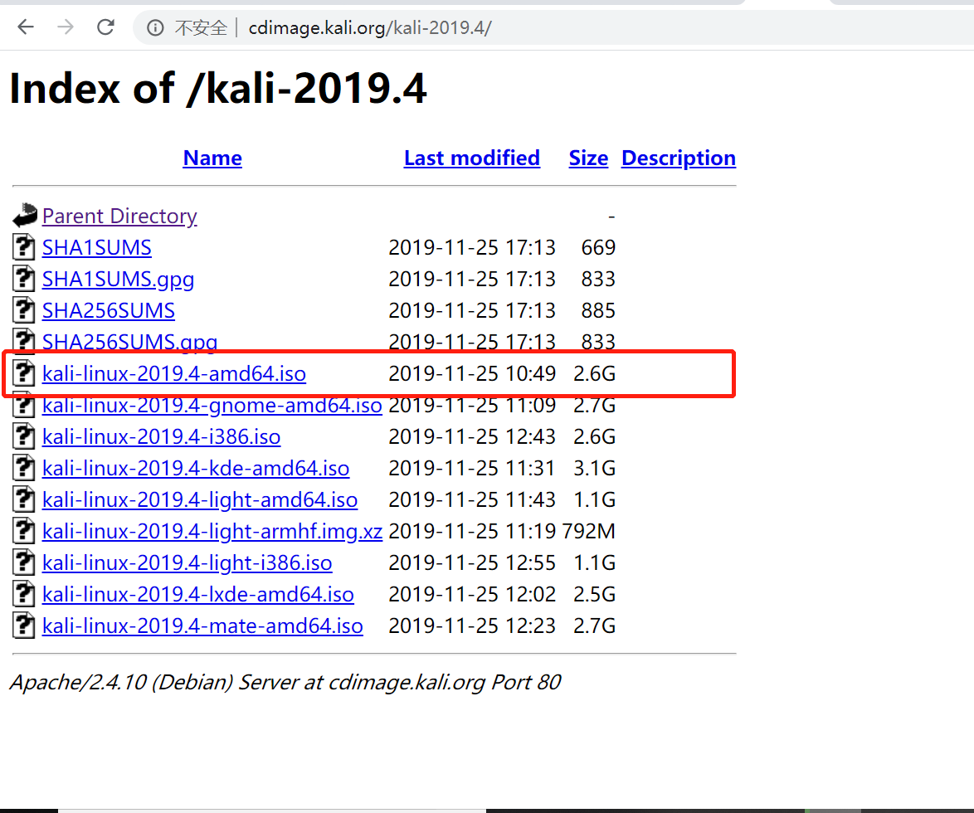This screenshot has height=813, width=974.
Task: Download kali-linux-2019.4-amd64.iso
Action: 174,373
